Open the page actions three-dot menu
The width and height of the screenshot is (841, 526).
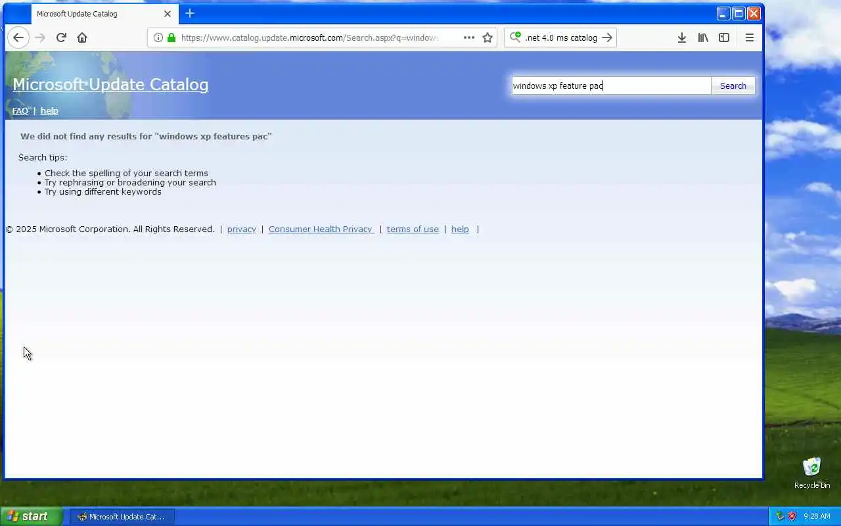coord(469,37)
